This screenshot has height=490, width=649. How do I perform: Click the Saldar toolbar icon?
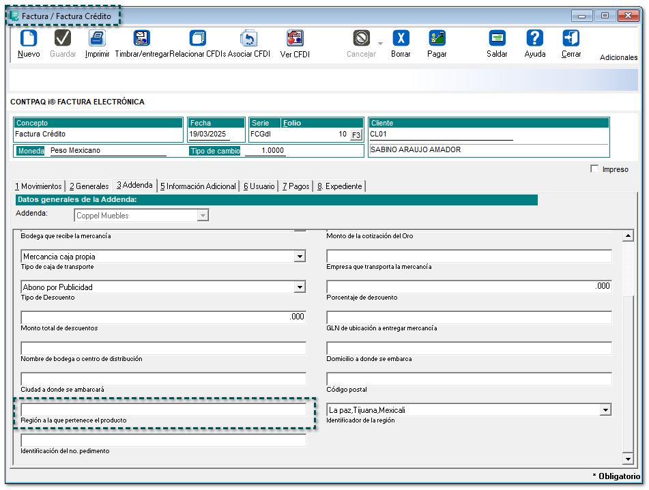tap(497, 39)
